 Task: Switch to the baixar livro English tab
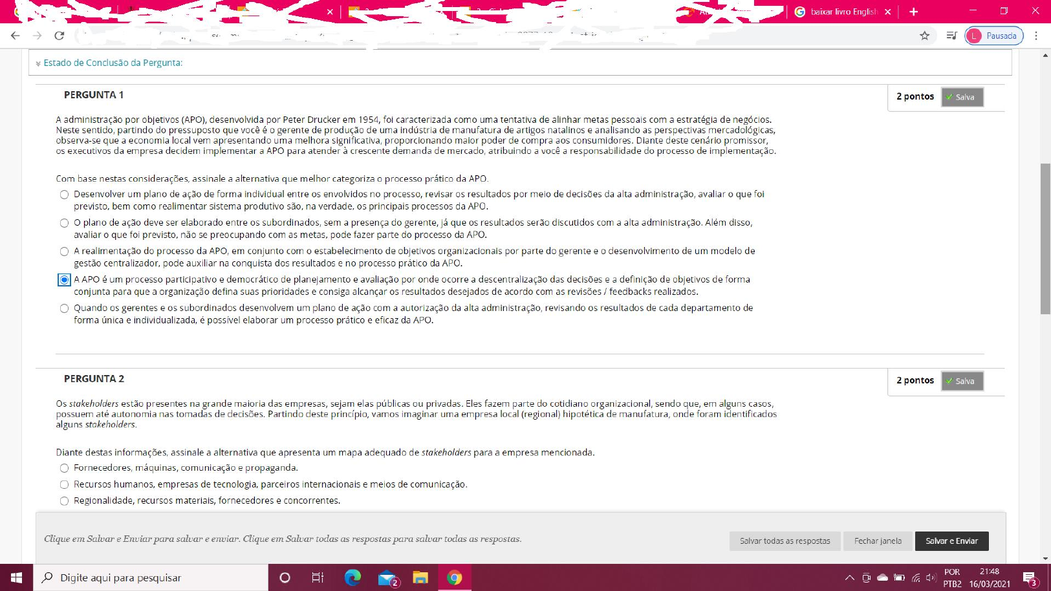click(x=843, y=12)
